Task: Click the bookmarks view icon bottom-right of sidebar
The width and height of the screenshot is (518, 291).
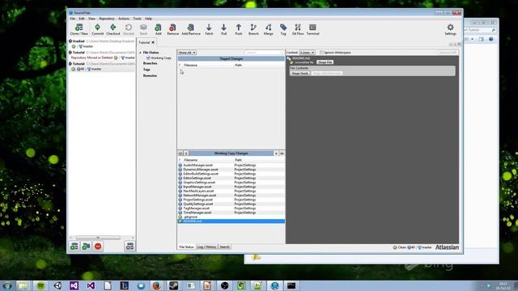Action: 129,246
